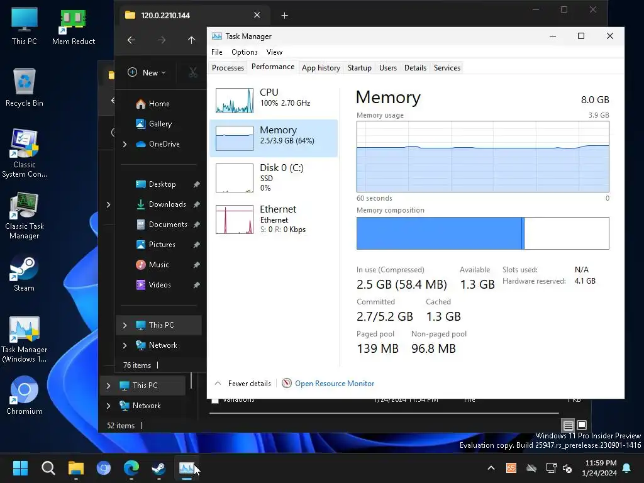Select Memory performance item
The width and height of the screenshot is (644, 483).
point(274,138)
